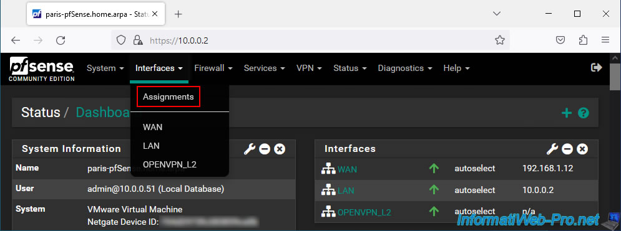Click the pfSense Community Edition logo
Viewport: 621px width, 231px height.
[42, 70]
